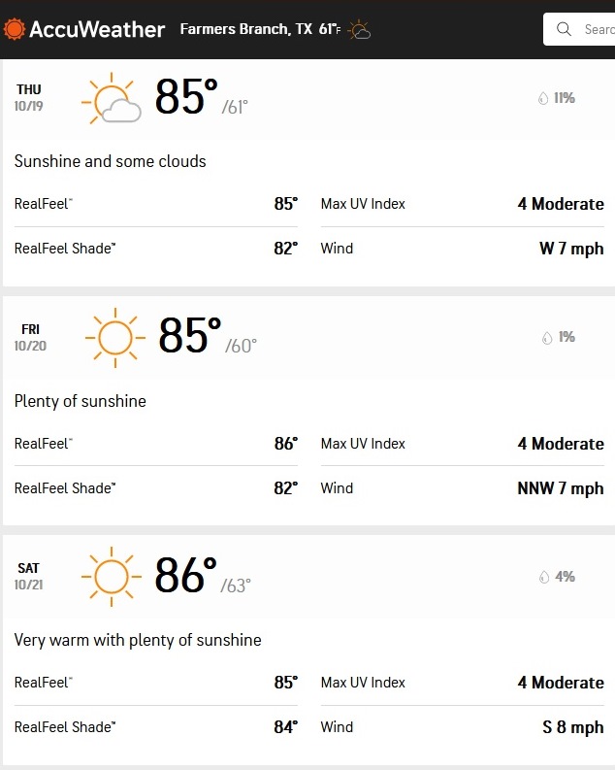The height and width of the screenshot is (770, 615).
Task: Click Friday's precipitation droplet icon
Action: coord(547,338)
